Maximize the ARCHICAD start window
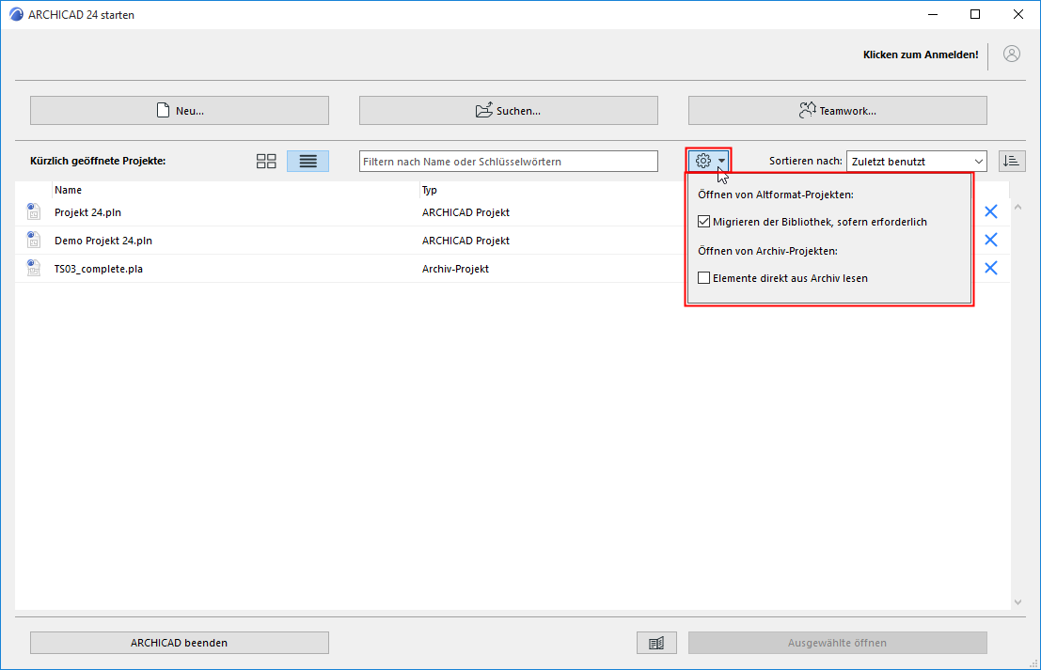Viewport: 1041px width, 670px height. (975, 14)
